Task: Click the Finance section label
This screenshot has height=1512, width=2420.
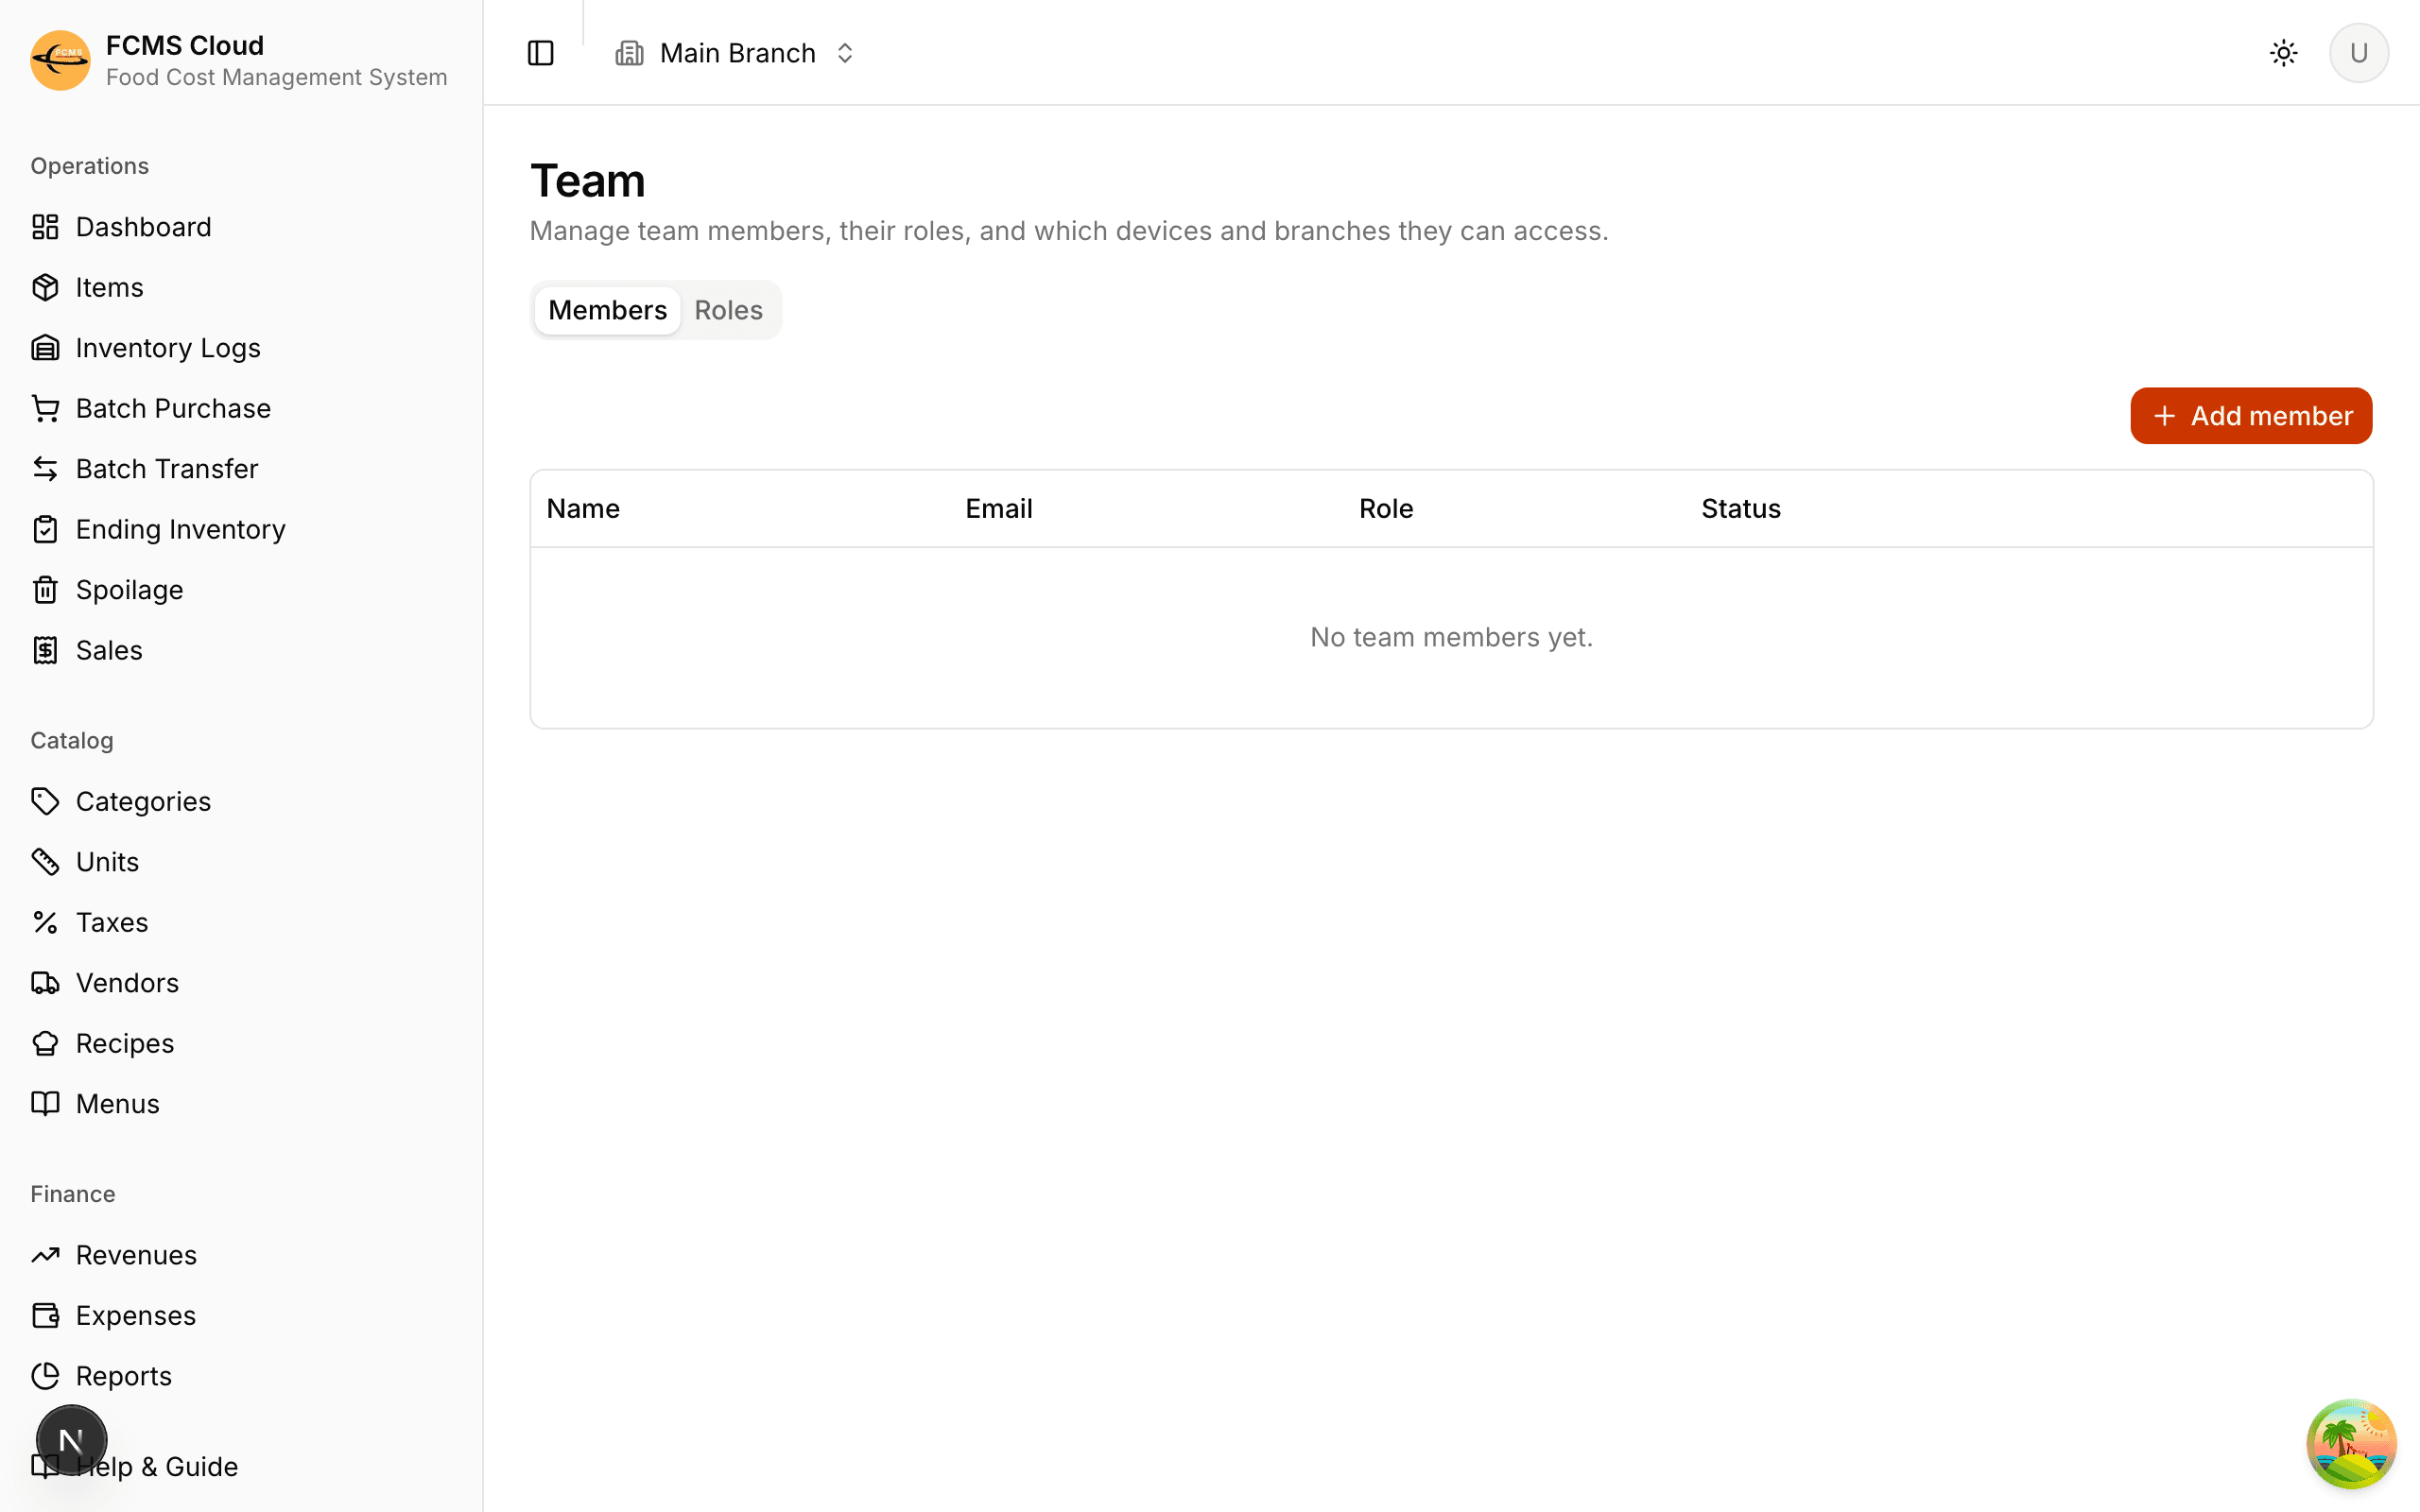Action: [x=73, y=1194]
